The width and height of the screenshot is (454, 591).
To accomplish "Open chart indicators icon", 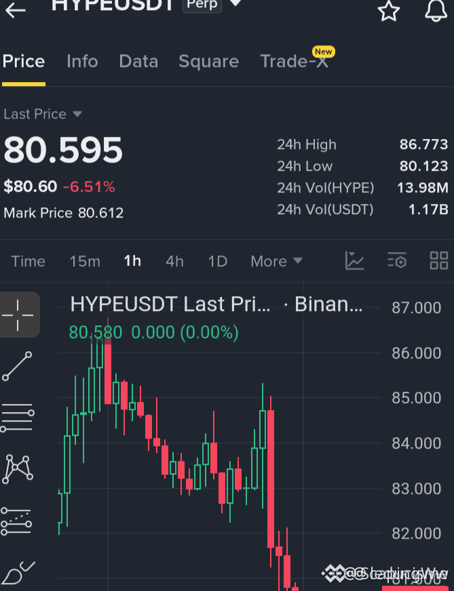I will (355, 260).
